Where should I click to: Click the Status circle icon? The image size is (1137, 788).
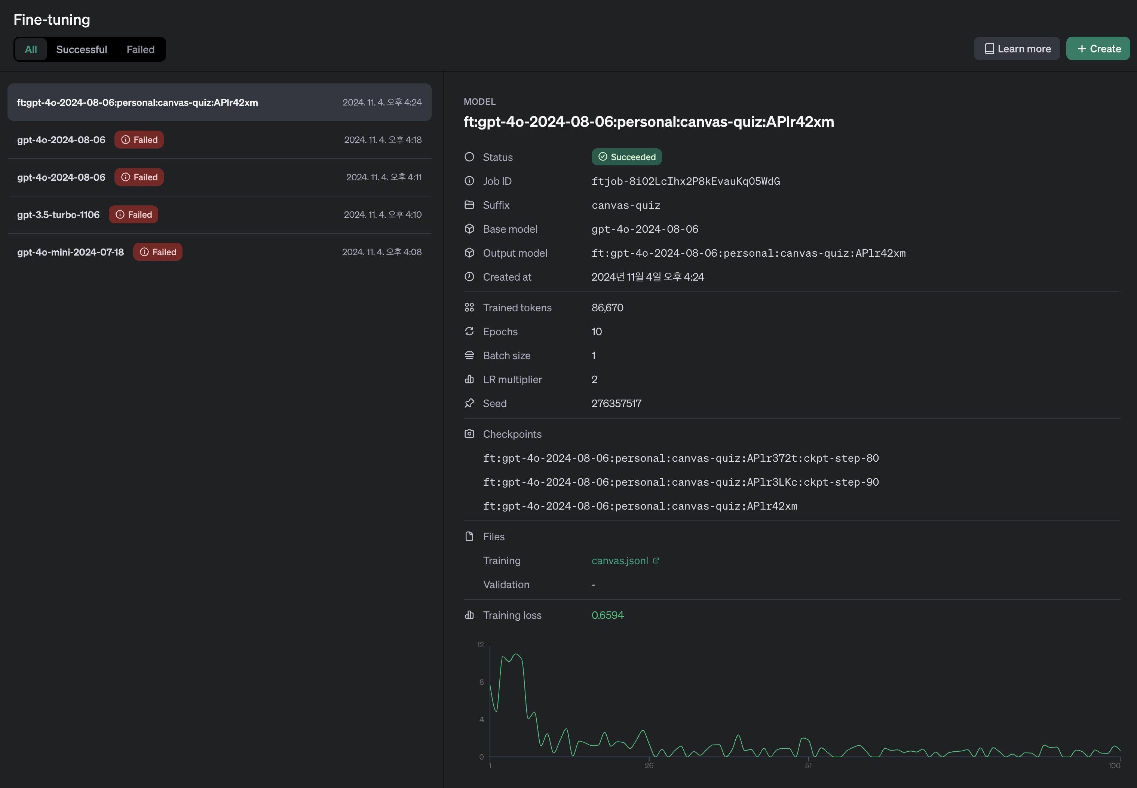[469, 157]
